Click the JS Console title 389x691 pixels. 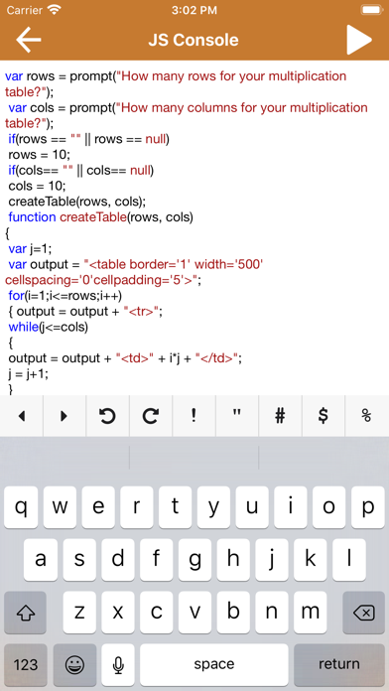pos(194,40)
